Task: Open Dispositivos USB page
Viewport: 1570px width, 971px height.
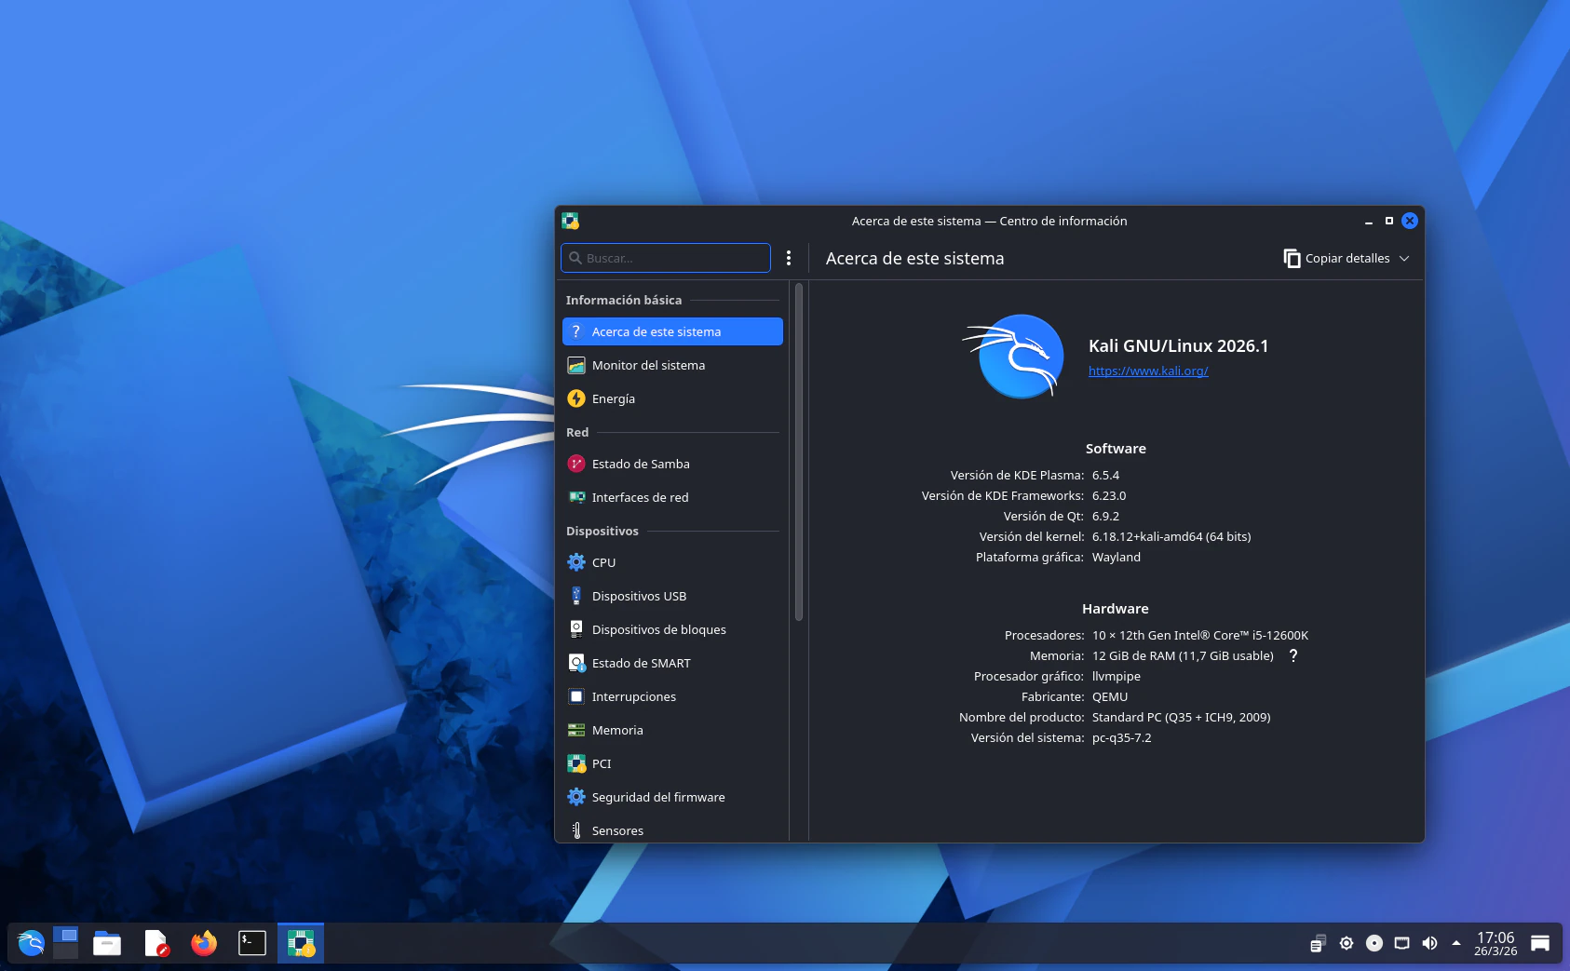Action: pyautogui.click(x=639, y=596)
